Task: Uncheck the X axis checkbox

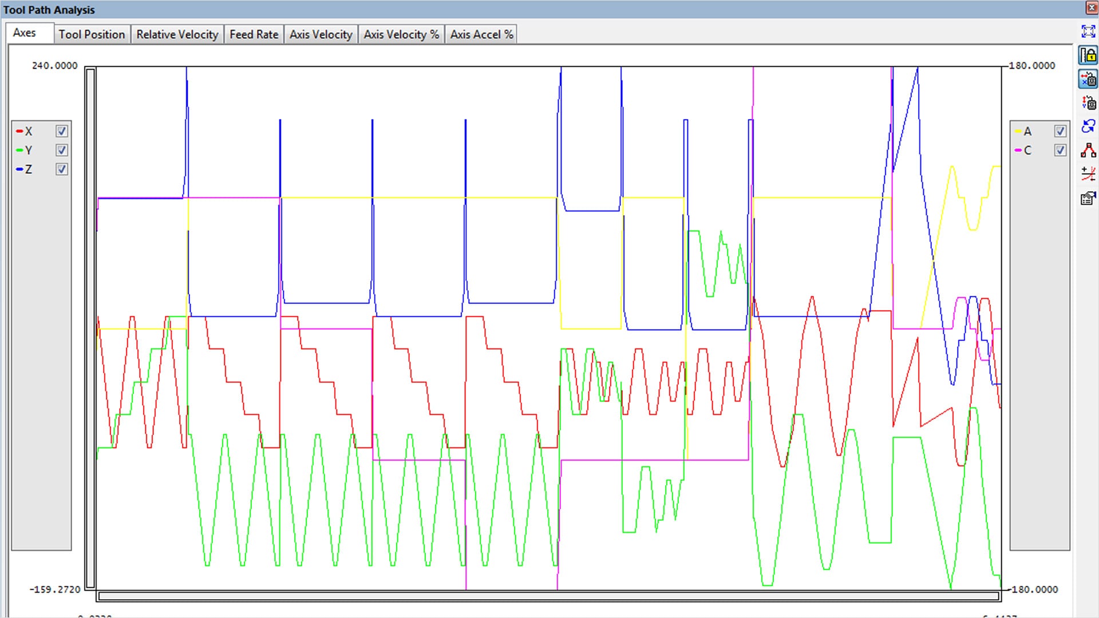Action: pos(62,131)
